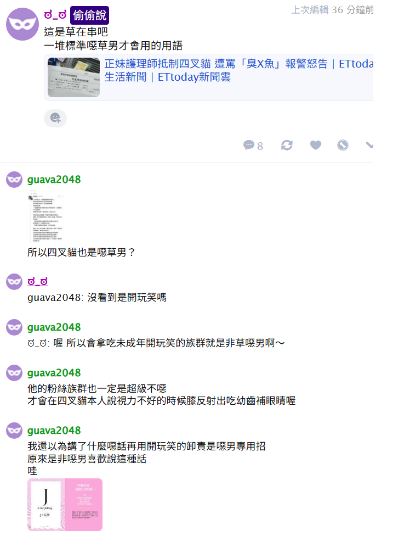
Task: Click the 偷偷說 whisper badge
Action: point(90,15)
